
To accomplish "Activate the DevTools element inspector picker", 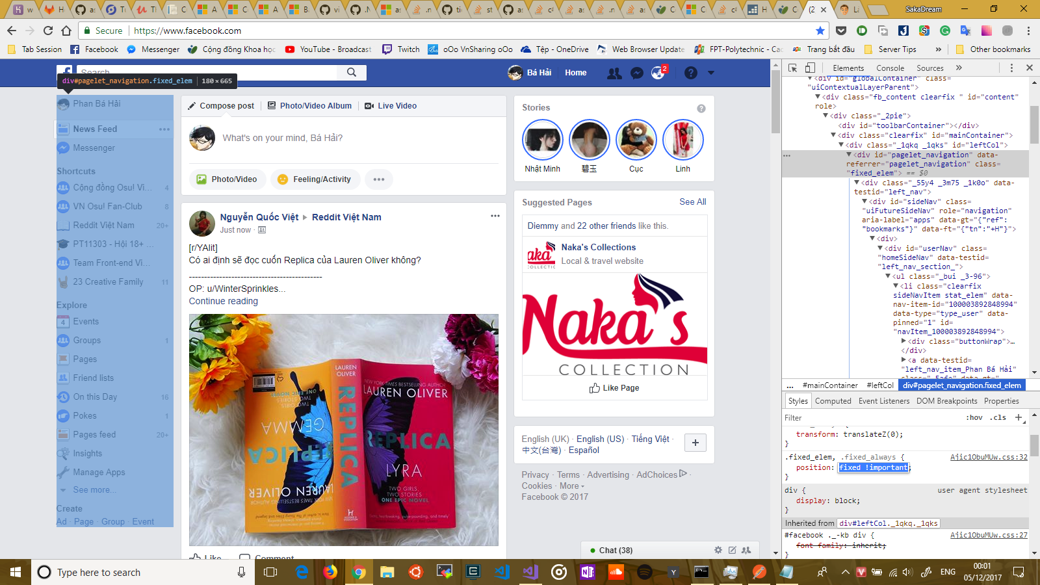I will click(793, 68).
